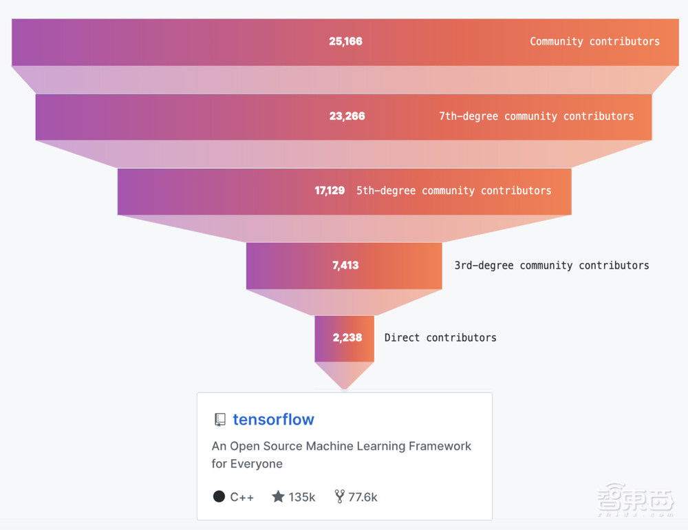
Task: Click the 2,238 value in the smallest bar
Action: click(x=347, y=337)
